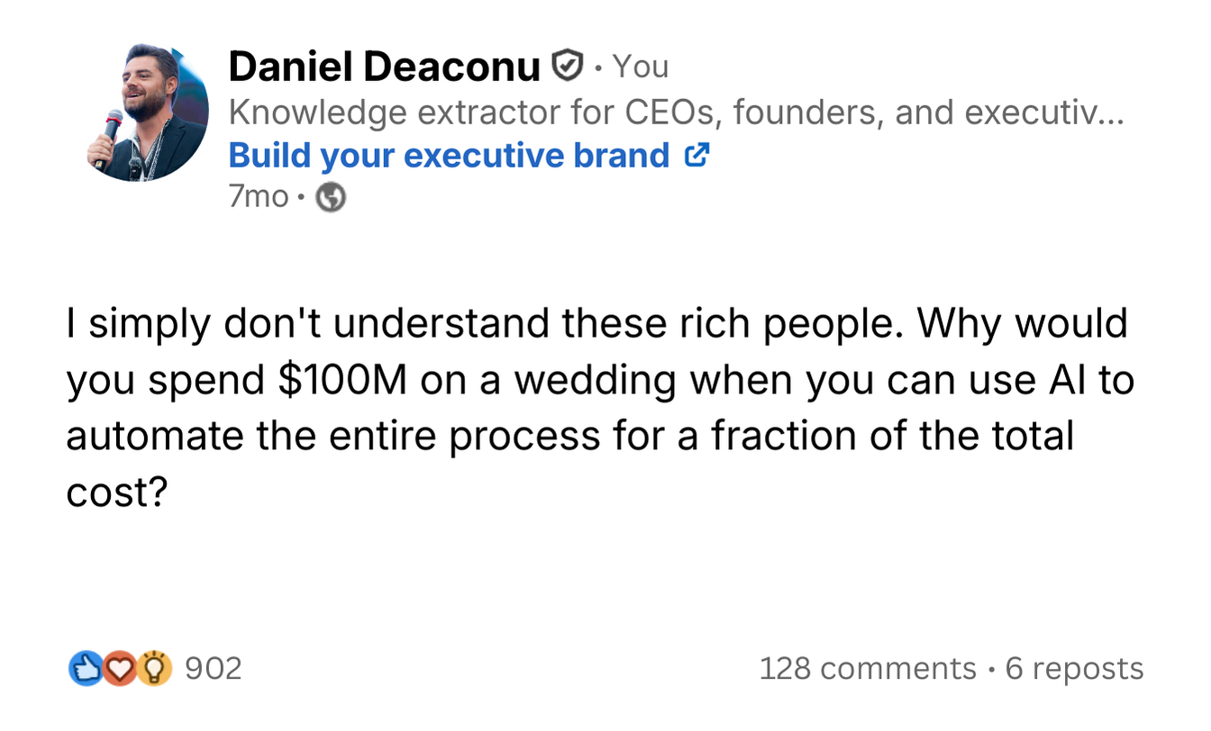Click the '7mo' post timestamp
The height and width of the screenshot is (731, 1211).
point(259,197)
